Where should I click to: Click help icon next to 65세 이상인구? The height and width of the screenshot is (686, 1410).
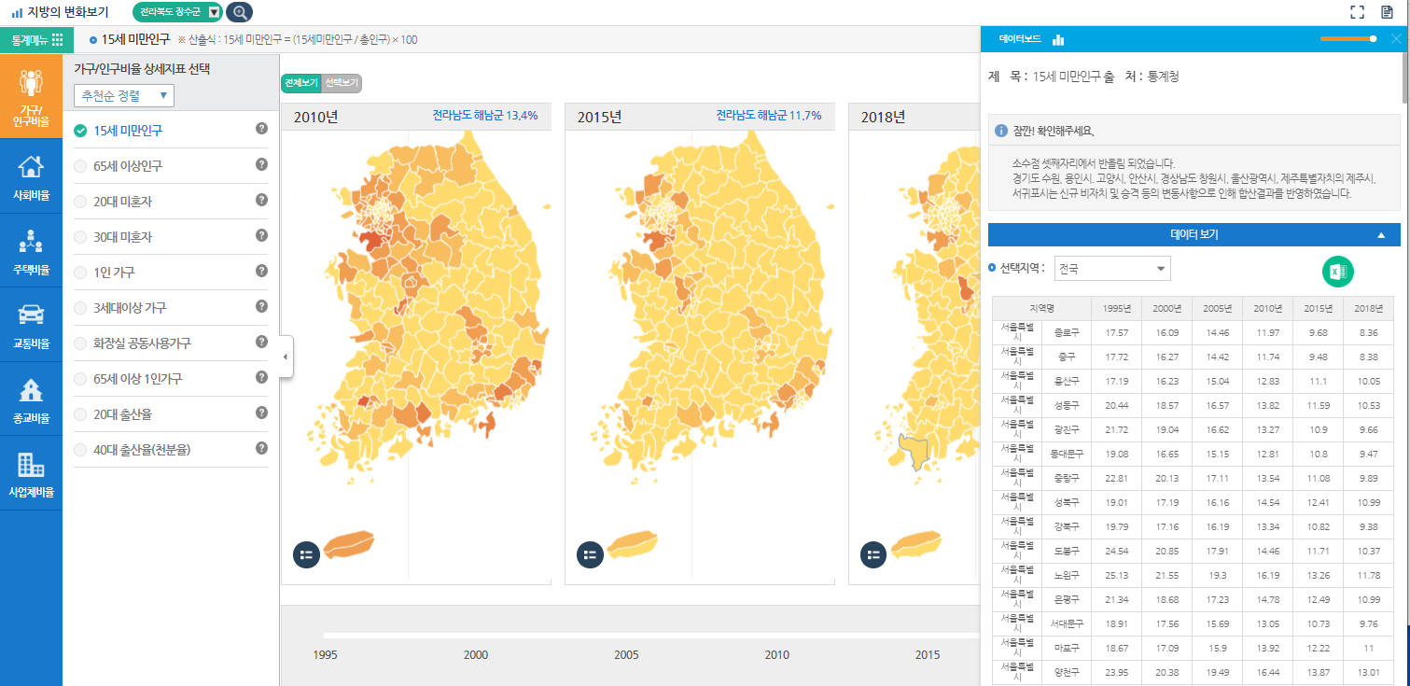point(262,165)
